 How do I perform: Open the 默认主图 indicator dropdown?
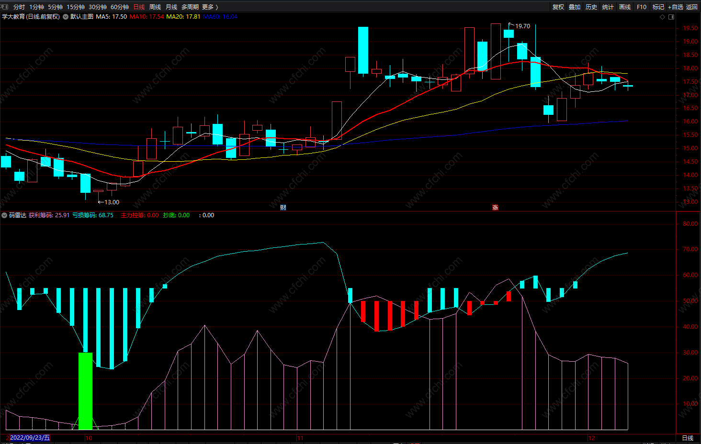coord(66,17)
